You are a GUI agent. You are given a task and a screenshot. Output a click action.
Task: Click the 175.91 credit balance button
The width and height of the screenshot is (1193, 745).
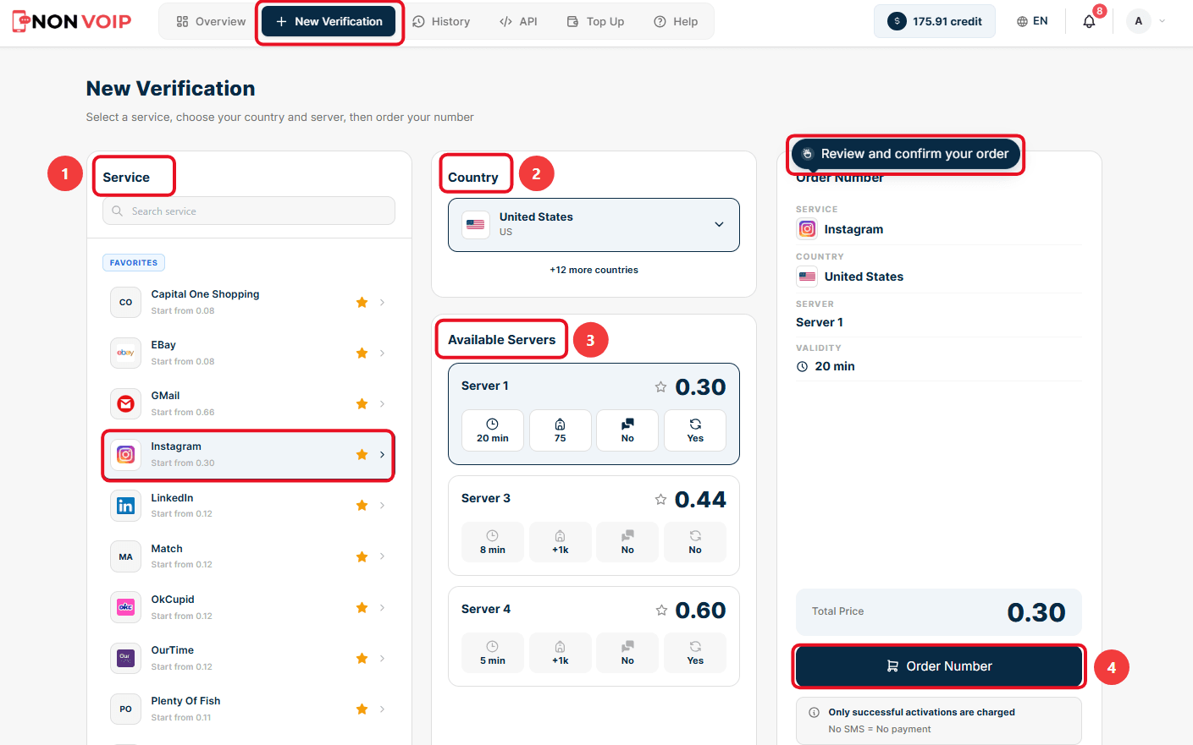tap(935, 21)
